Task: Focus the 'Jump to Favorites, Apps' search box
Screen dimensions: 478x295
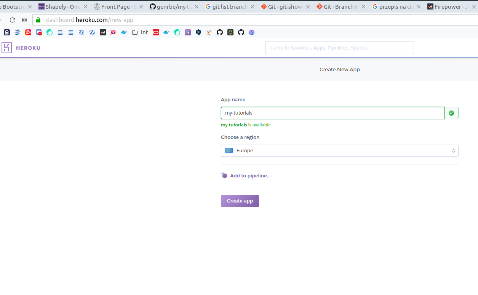Action: [340, 48]
